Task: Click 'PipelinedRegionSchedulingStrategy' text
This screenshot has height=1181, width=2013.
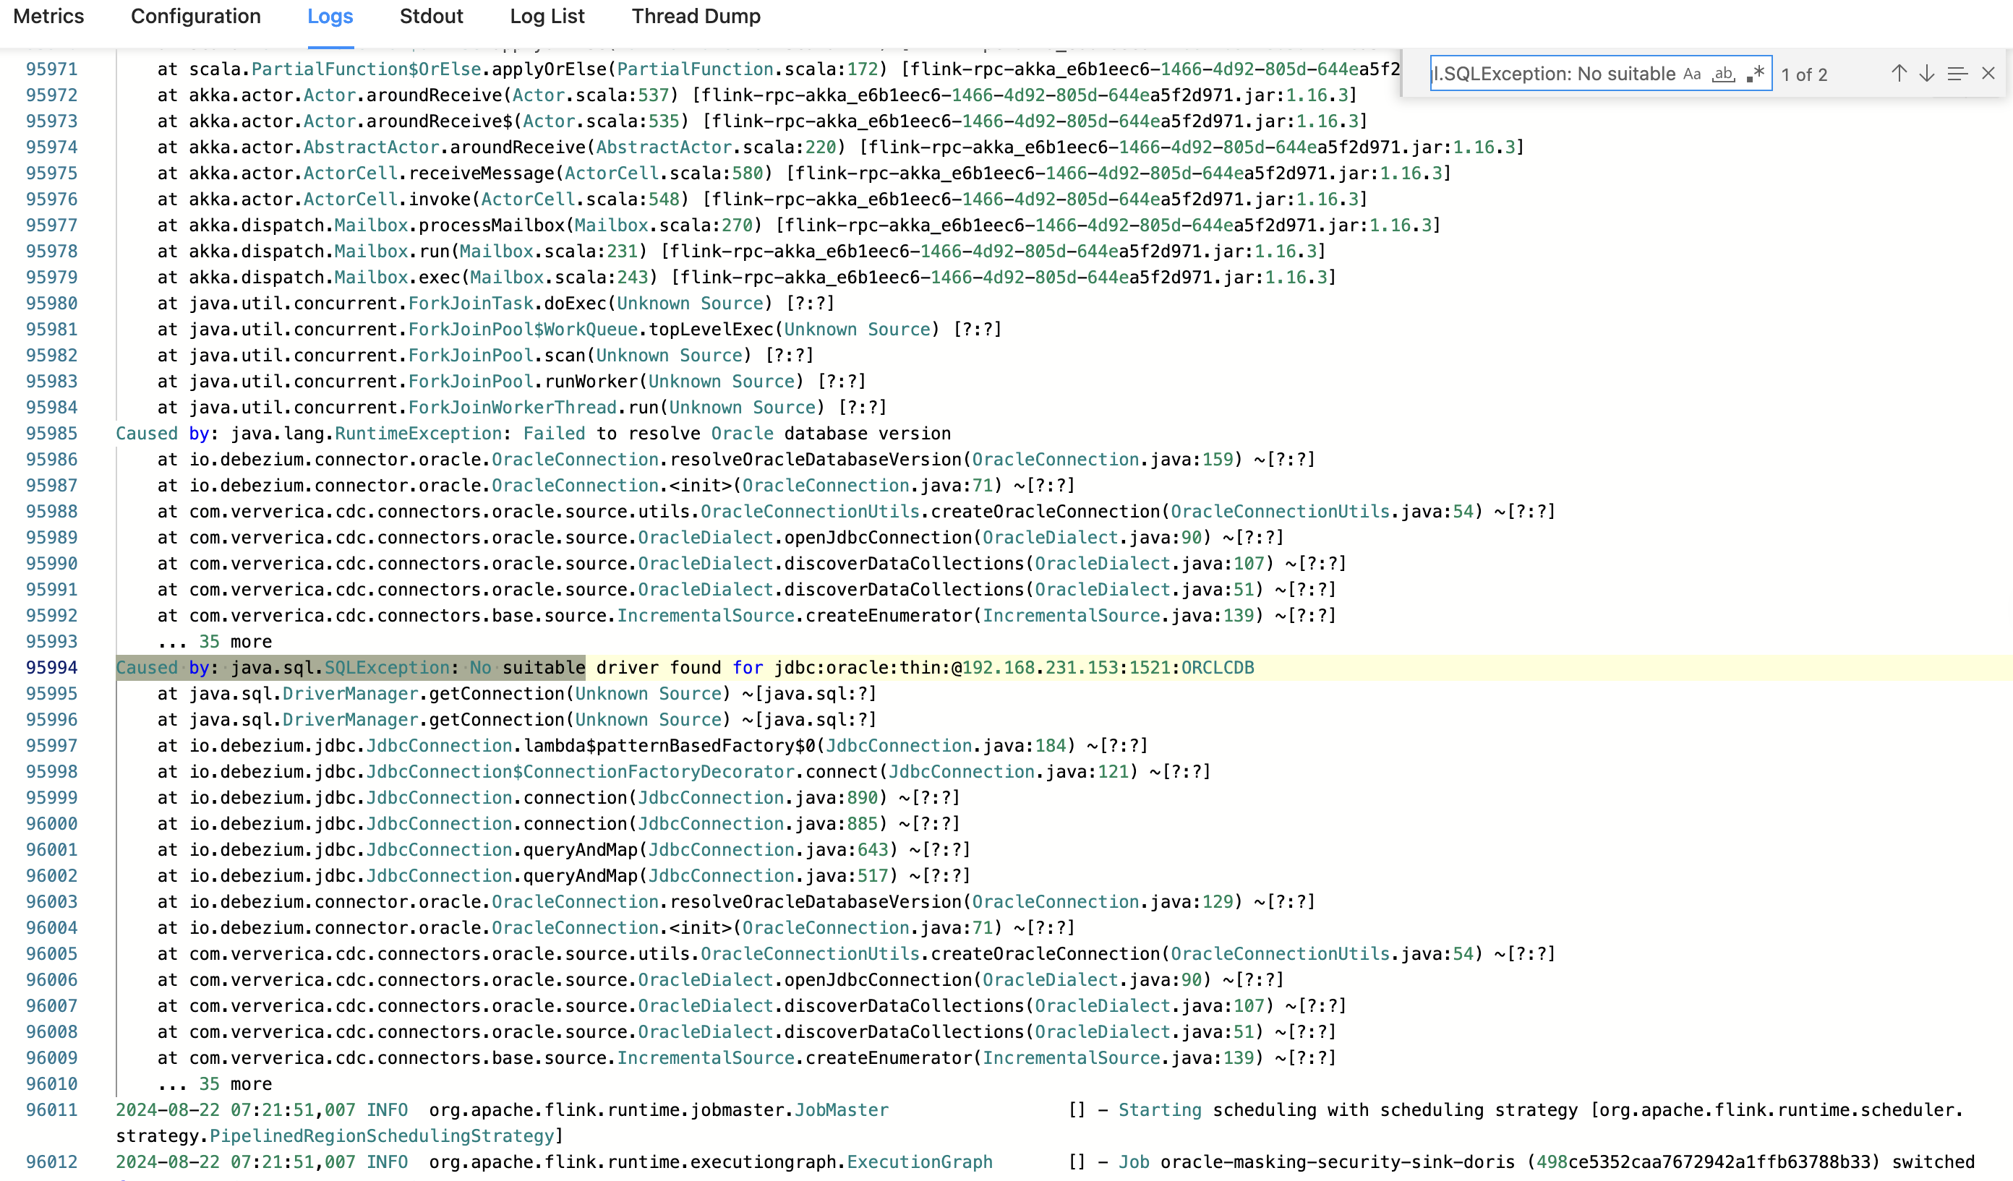Action: 382,1135
